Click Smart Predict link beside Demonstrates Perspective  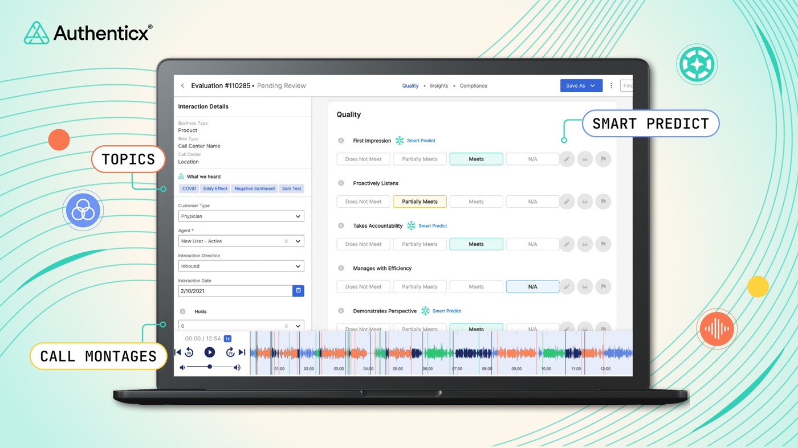(447, 311)
